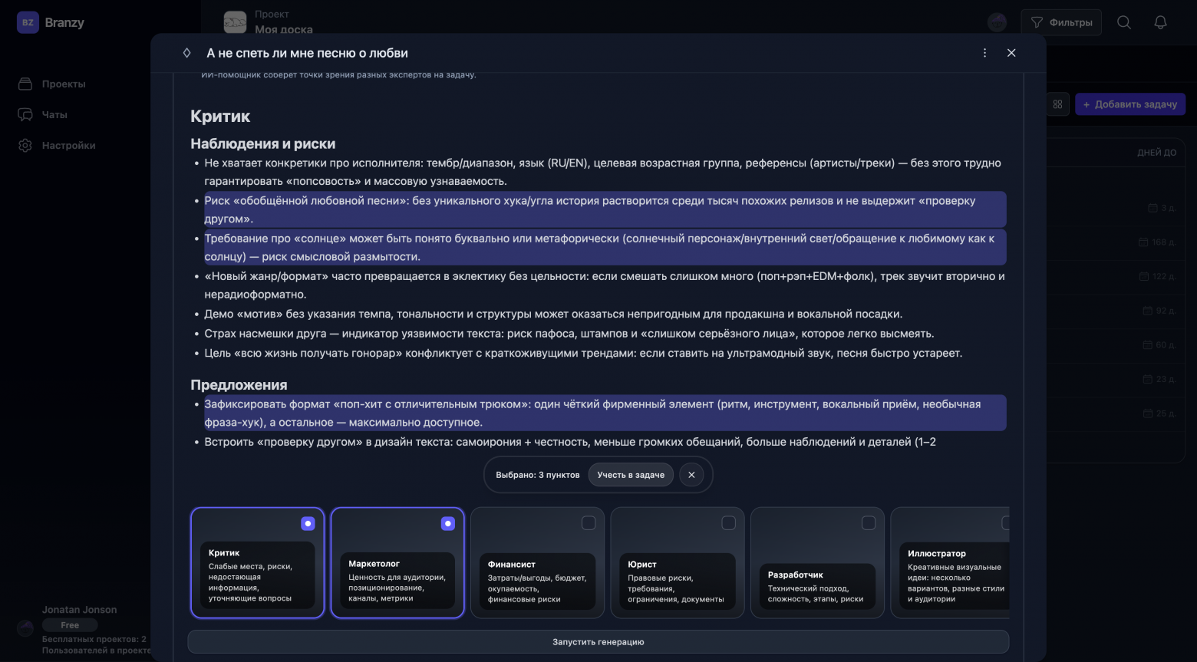The image size is (1197, 662).
Task: Open Чаты in the sidebar
Action: [x=54, y=114]
